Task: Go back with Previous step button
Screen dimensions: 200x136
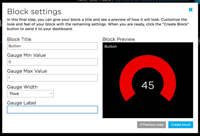Action: [x=151, y=125]
